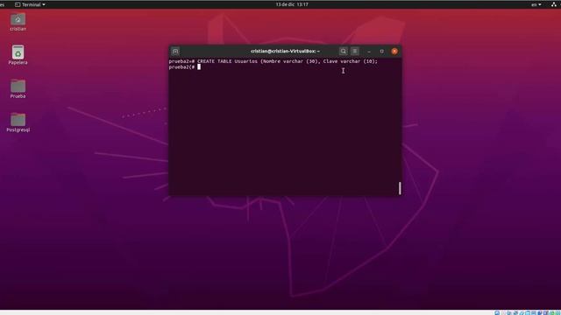The image size is (561, 315).
Task: Open the clock showing 13 de dic 13:17
Action: pyautogui.click(x=292, y=4)
